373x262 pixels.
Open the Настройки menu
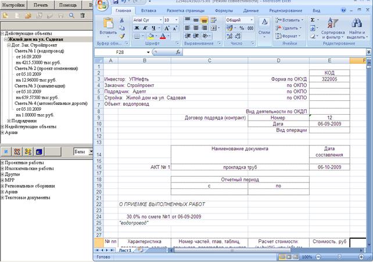click(x=13, y=5)
